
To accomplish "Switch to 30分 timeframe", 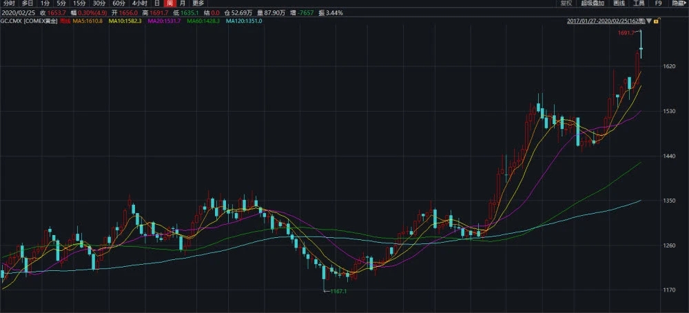I will [x=99, y=3].
